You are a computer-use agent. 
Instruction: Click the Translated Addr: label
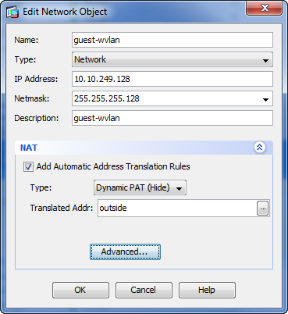click(62, 208)
